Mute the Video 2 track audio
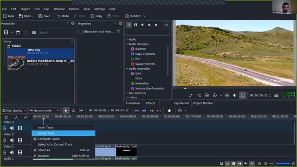 [12, 140]
